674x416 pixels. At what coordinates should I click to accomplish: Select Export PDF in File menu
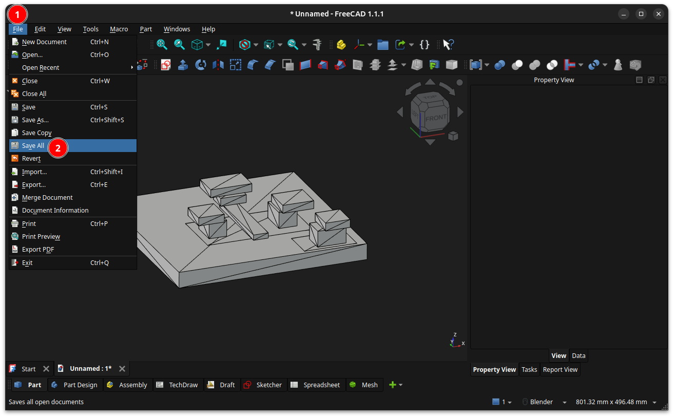(x=73, y=250)
